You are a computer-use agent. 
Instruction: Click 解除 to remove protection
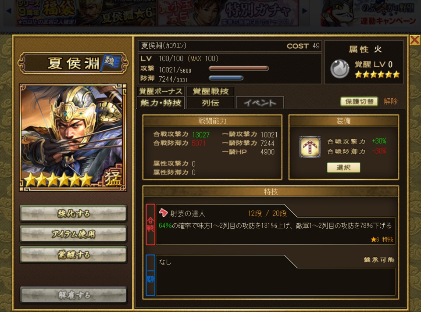pos(390,101)
